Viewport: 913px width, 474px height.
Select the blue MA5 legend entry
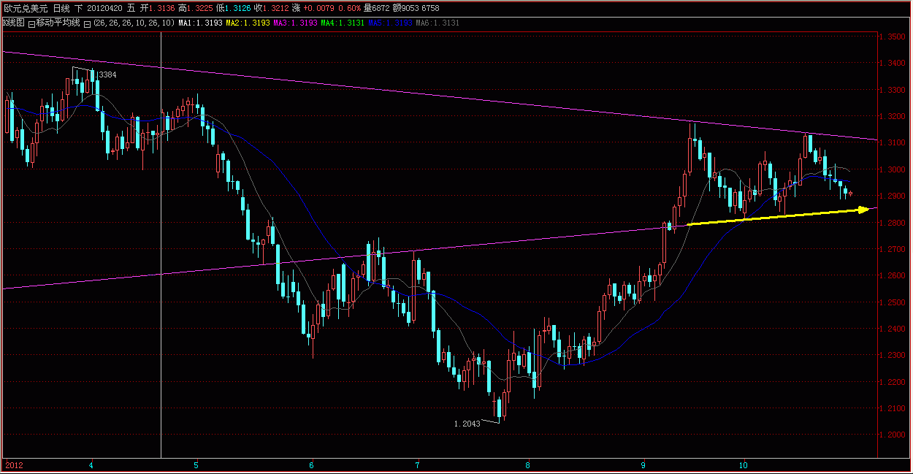tap(390, 23)
